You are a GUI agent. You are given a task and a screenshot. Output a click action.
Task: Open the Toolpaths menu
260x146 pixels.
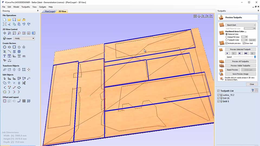(26, 7)
